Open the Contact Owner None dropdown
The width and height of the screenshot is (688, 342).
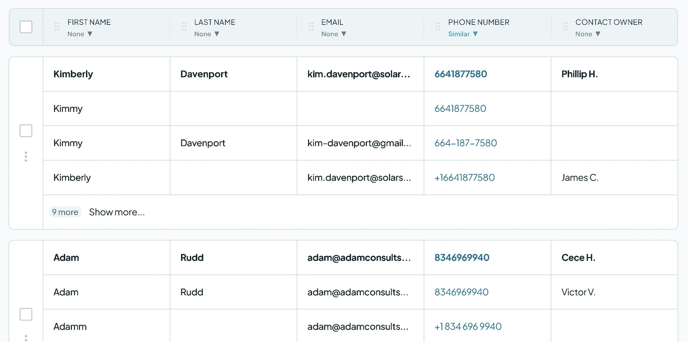pyautogui.click(x=588, y=34)
